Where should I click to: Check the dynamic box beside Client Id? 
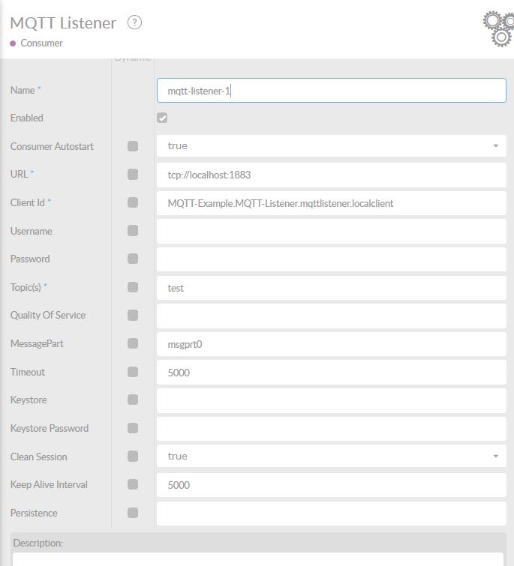(x=133, y=202)
